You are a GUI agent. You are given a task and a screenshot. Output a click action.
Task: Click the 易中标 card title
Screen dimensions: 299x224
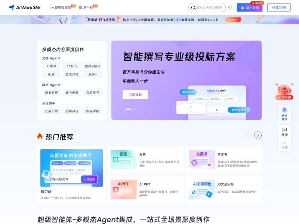tap(46, 192)
